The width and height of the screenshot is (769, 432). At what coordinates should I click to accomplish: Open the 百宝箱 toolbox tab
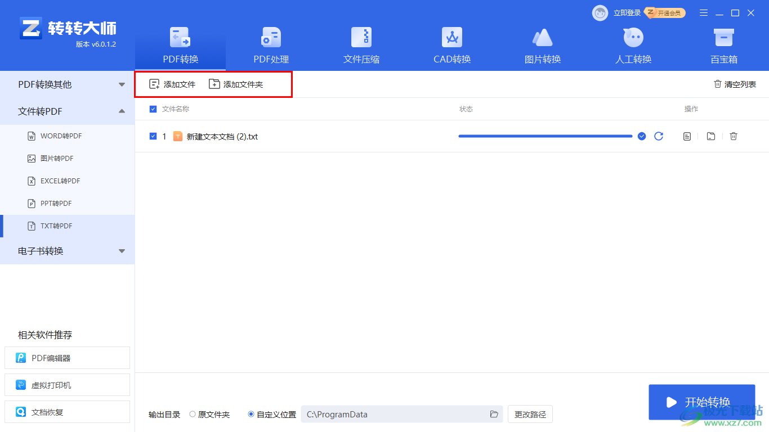click(723, 47)
